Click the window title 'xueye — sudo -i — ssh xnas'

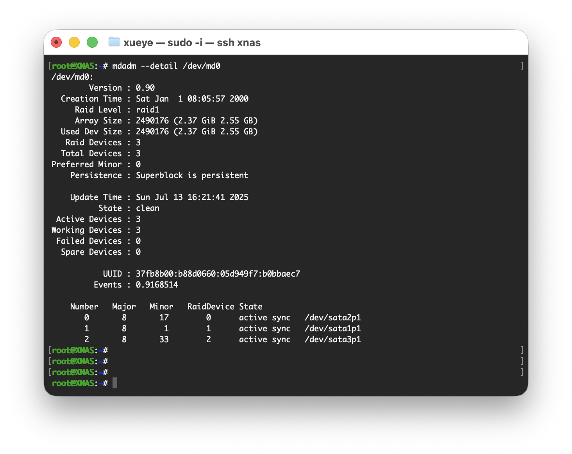tap(192, 43)
